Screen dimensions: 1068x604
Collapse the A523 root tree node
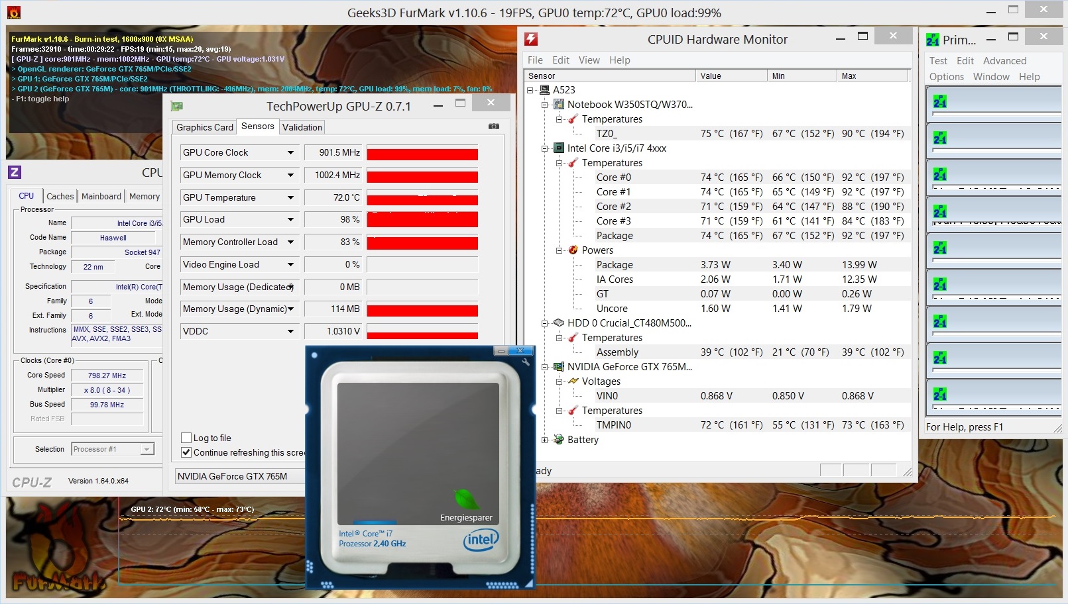coord(530,90)
